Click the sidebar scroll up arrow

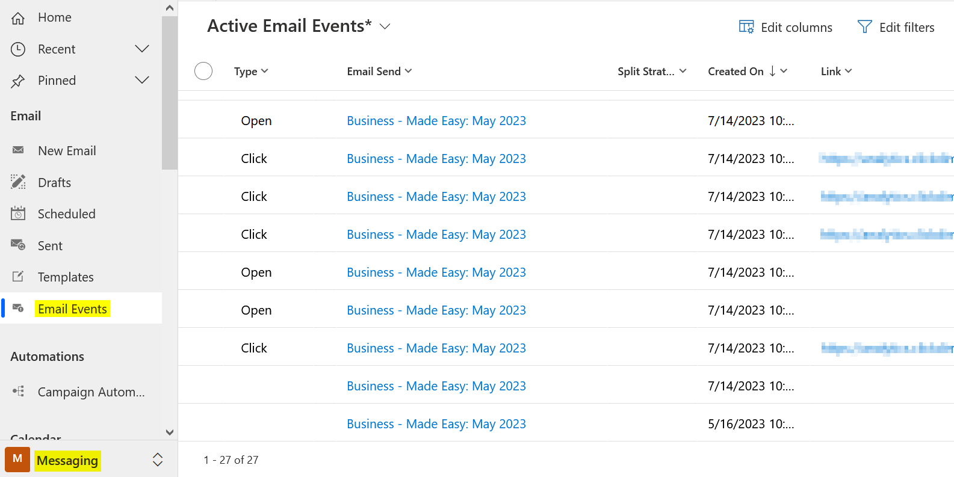coord(170,8)
